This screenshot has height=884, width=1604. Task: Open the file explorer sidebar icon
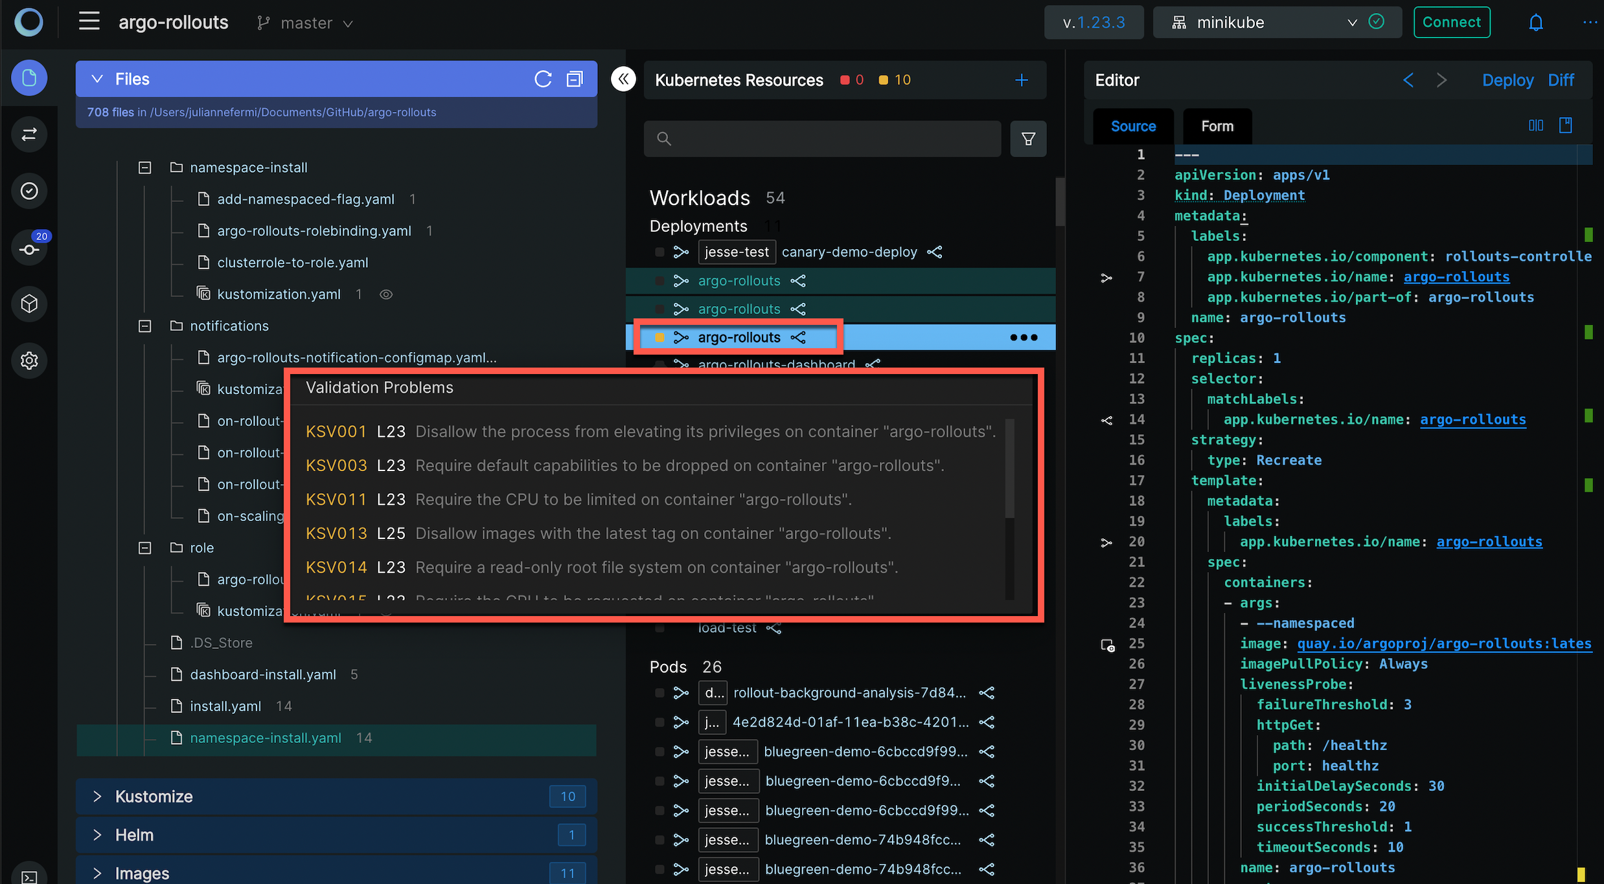29,78
